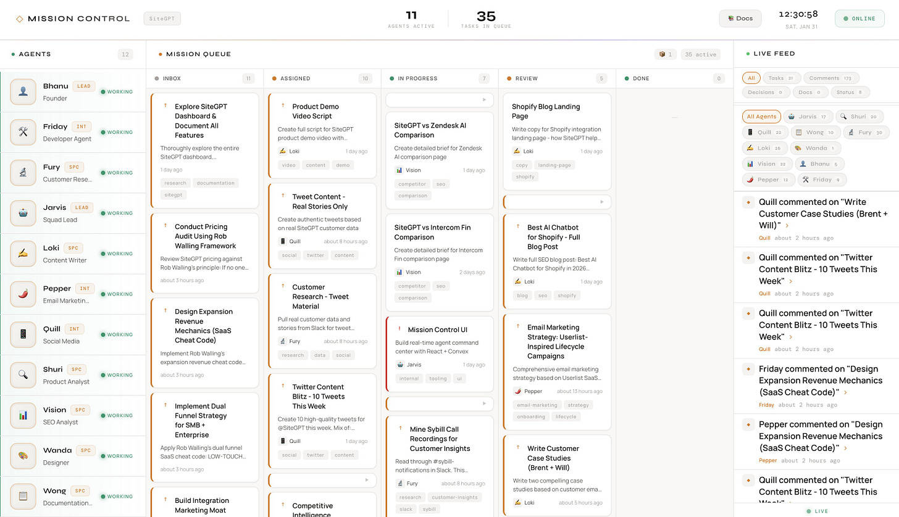Open Explore SiteGPT Dashboard card
This screenshot has width=899, height=517.
[204, 150]
